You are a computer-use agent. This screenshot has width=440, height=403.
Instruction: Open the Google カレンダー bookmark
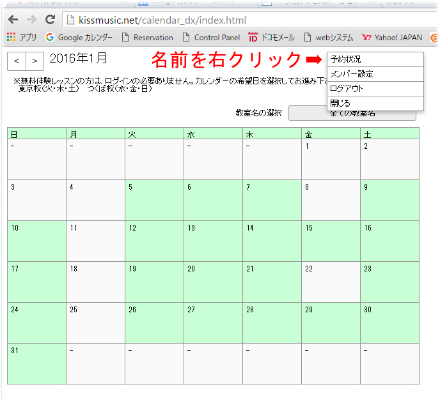point(79,37)
